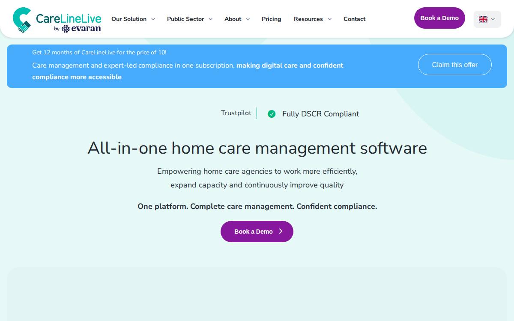This screenshot has width=514, height=321.
Task: Click the green Fully DSCR Compliant checkmark
Action: 272,114
